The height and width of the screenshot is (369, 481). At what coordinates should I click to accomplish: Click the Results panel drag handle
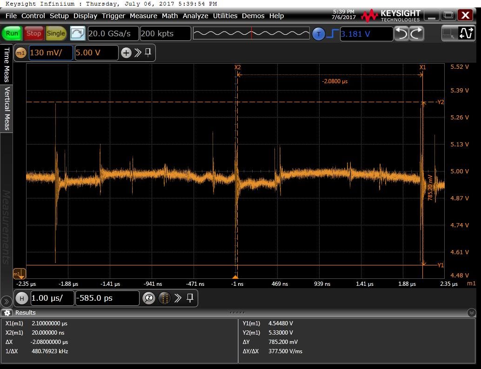[x=237, y=313]
